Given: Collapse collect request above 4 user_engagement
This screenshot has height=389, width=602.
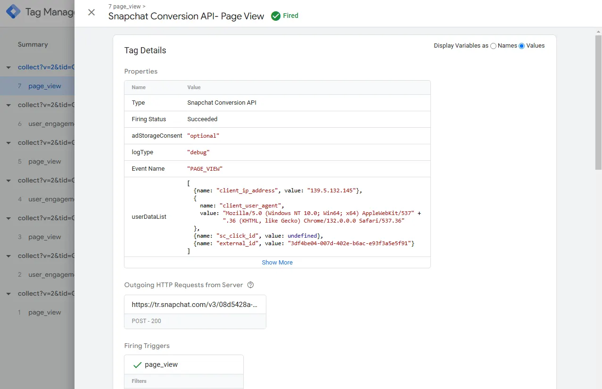Looking at the screenshot, I should [8, 181].
